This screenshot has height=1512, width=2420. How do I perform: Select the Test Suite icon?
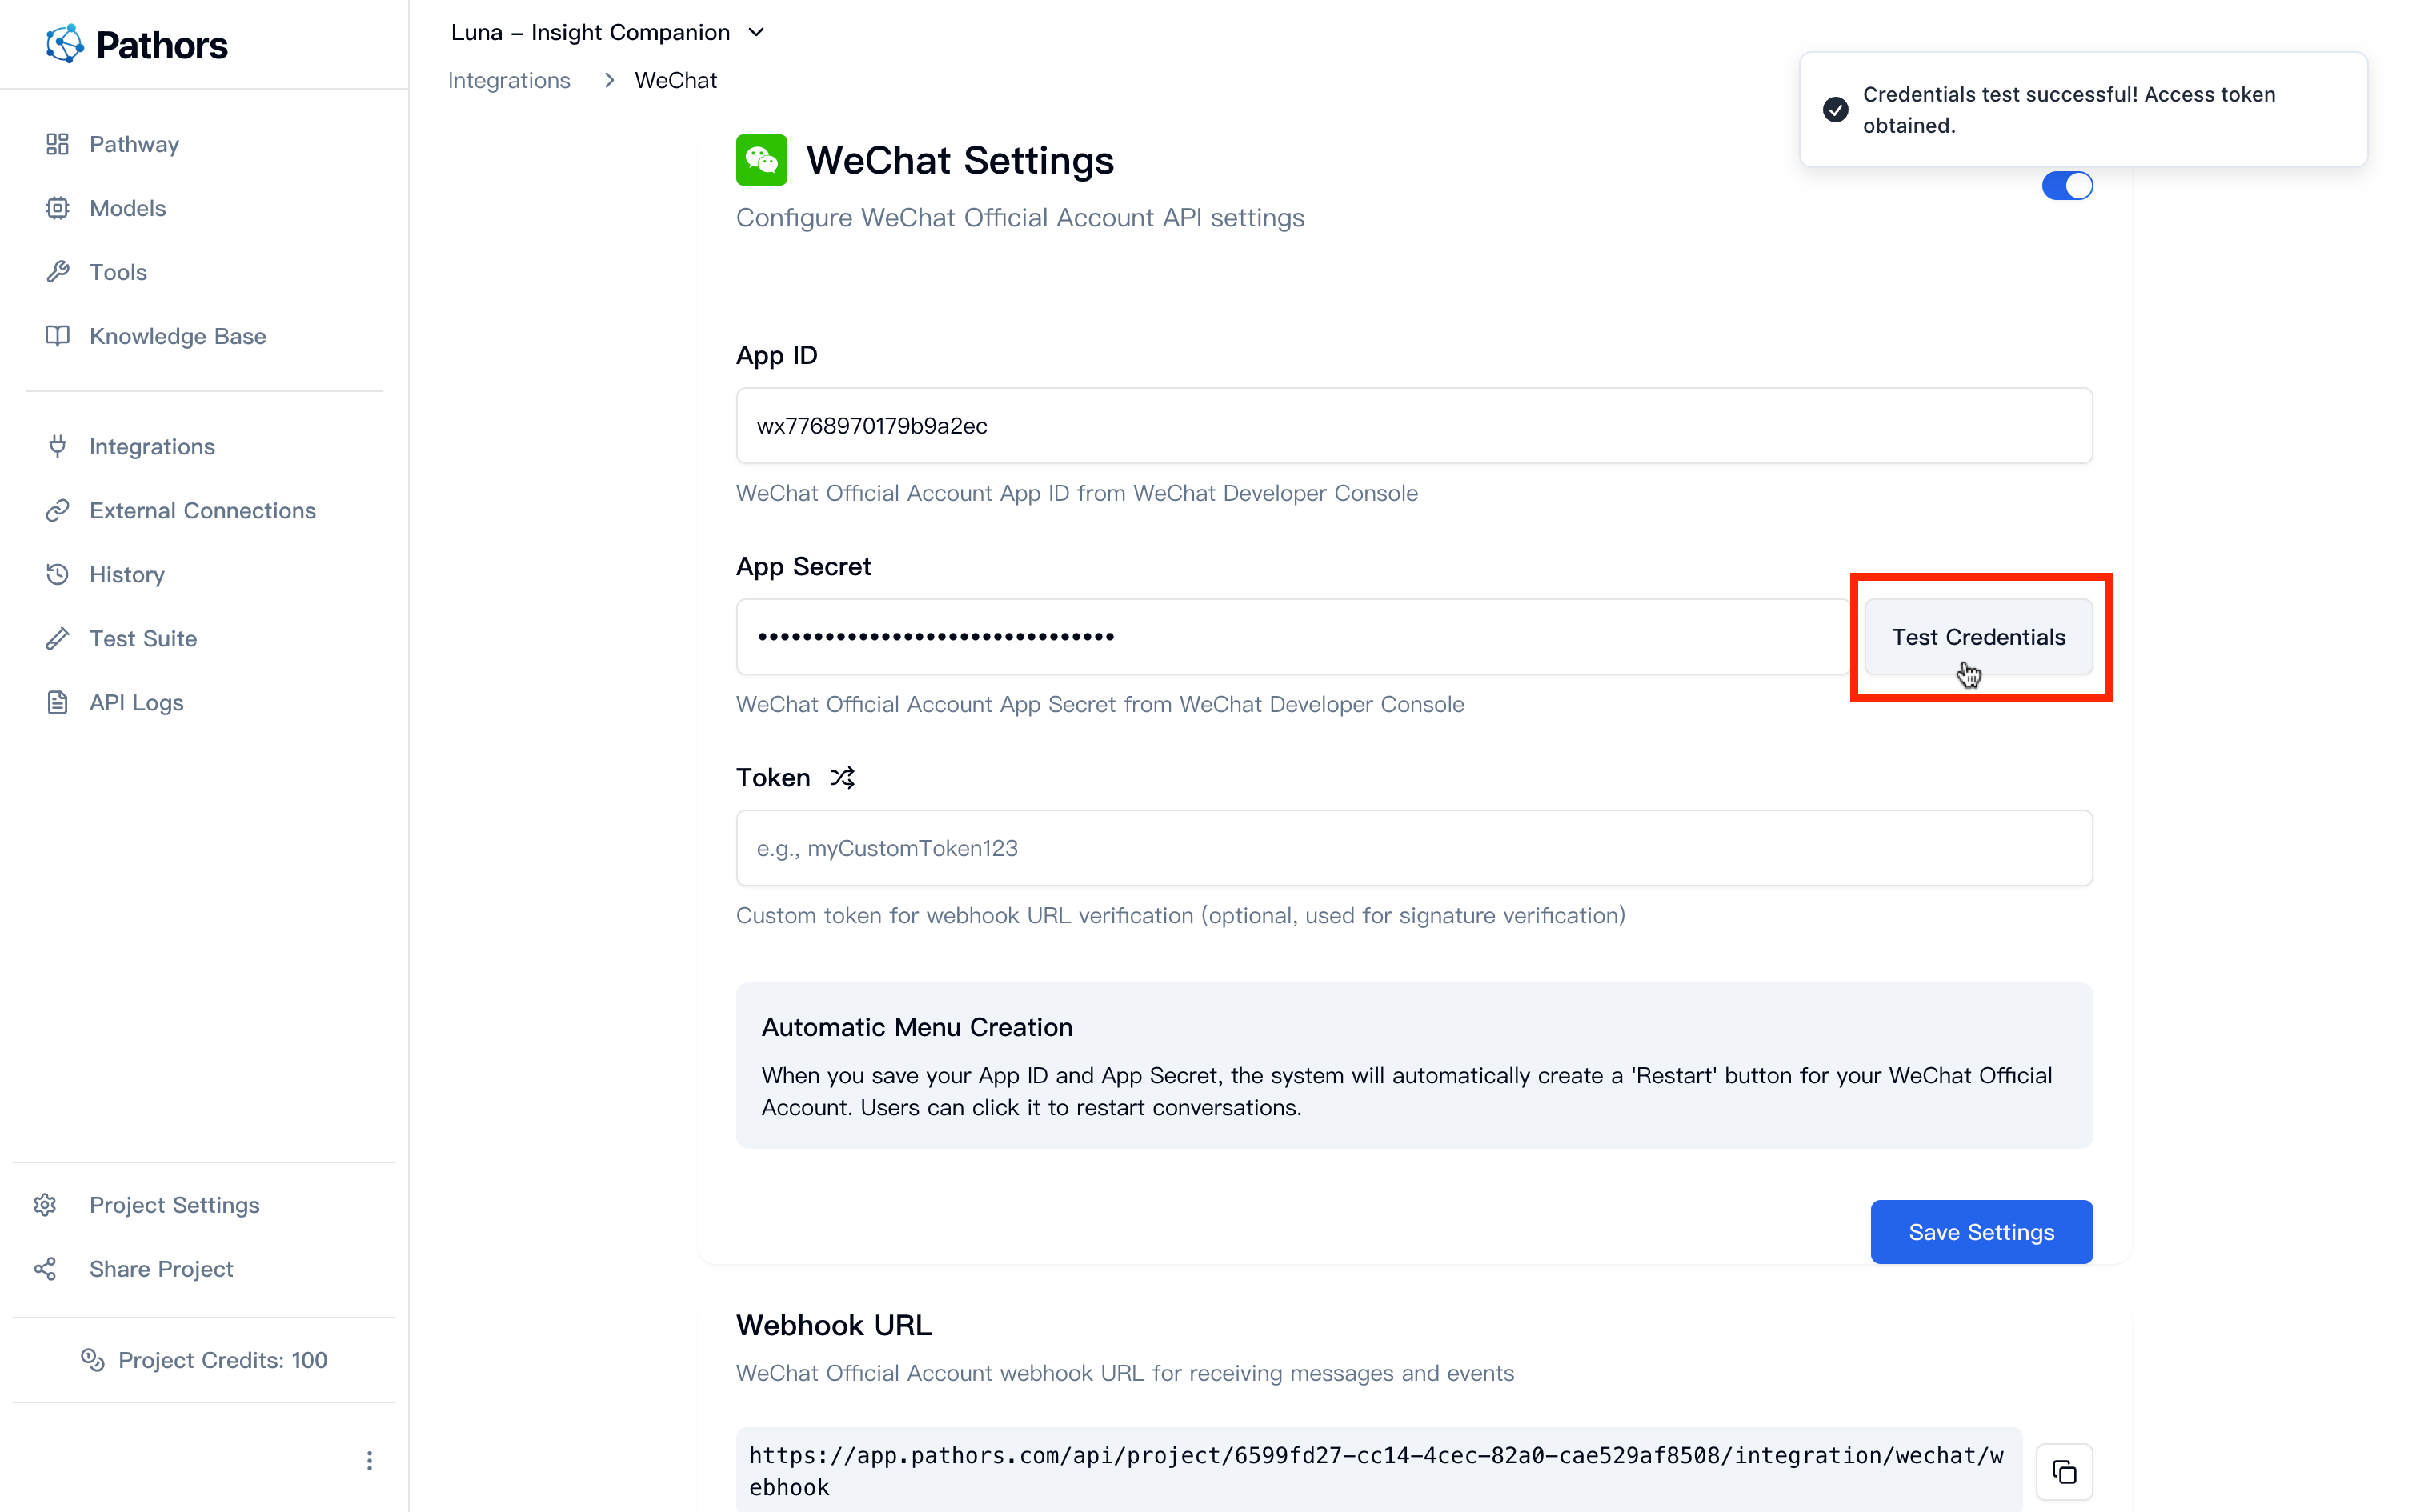(58, 638)
